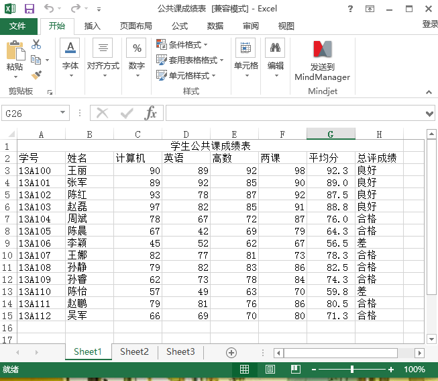
Task: Switch to Page Break Preview view
Action: (294, 370)
